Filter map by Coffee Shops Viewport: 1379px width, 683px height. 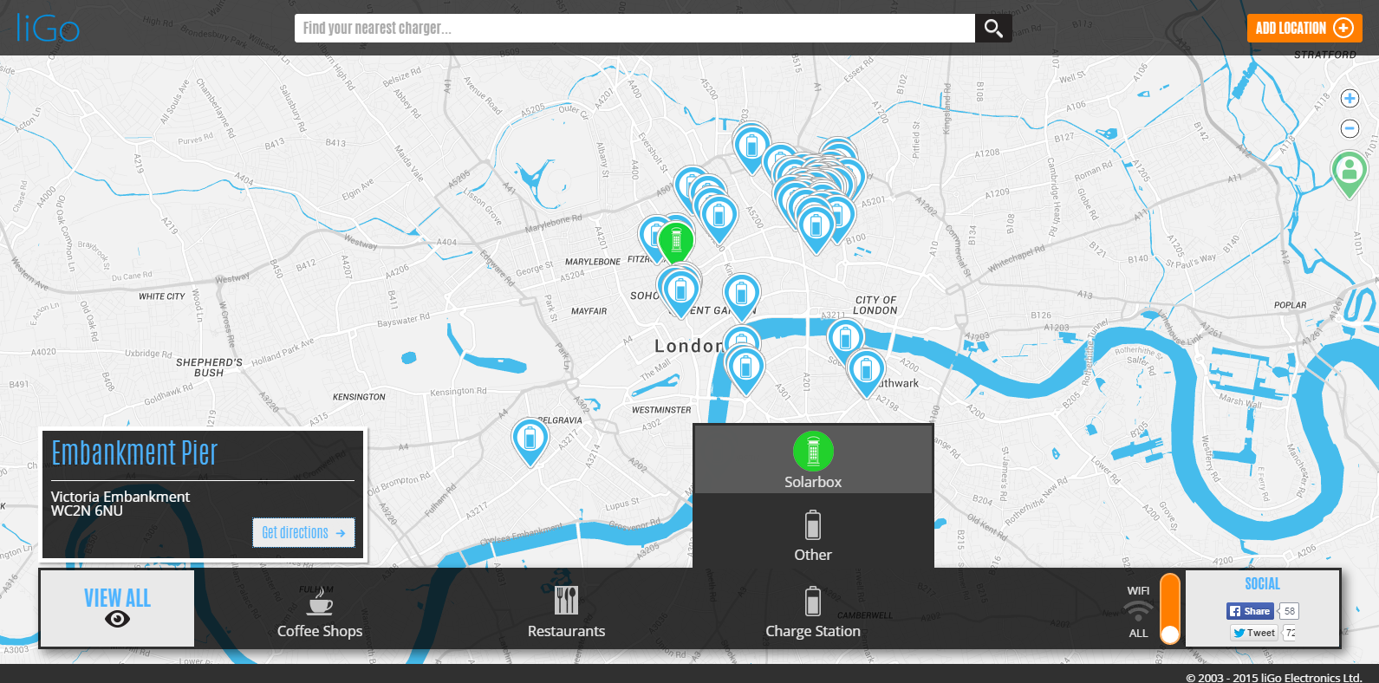320,612
